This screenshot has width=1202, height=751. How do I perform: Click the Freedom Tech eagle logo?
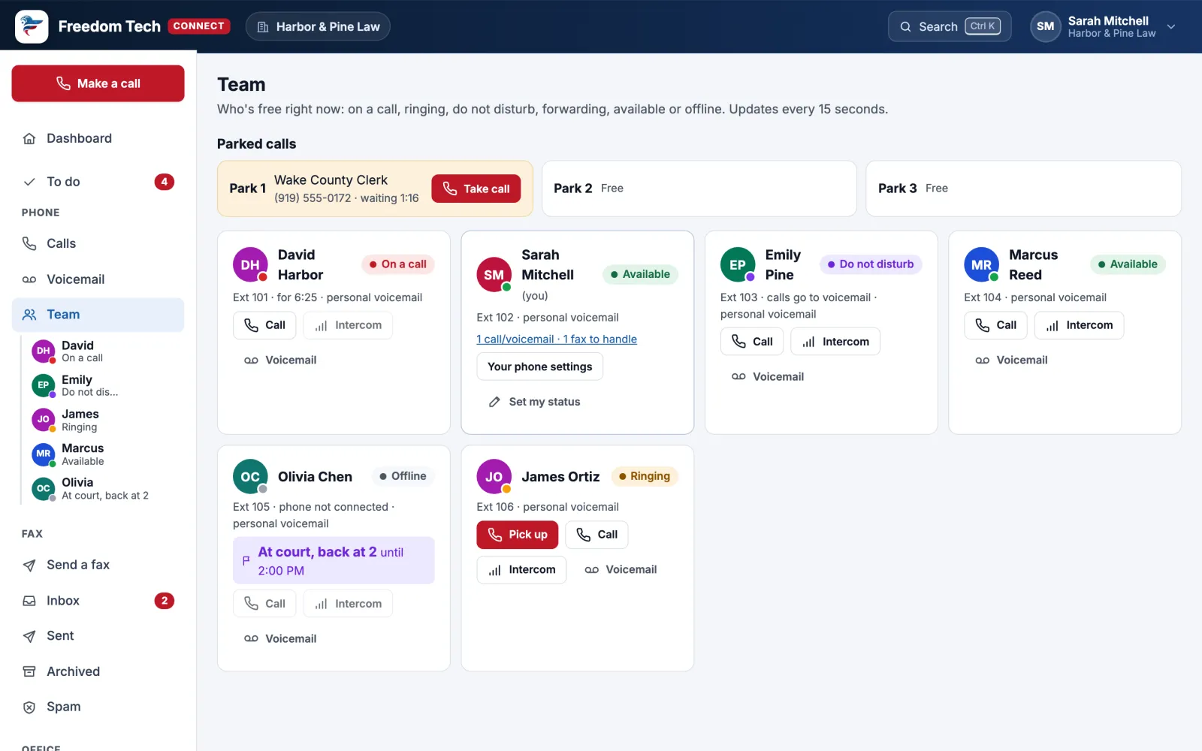[x=32, y=26]
